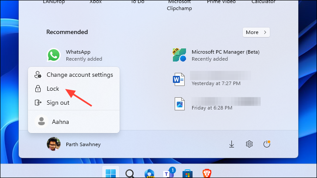
Task: Open Settings via the gear icon
Action: (249, 144)
